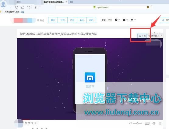The image size is (169, 129).
Task: Open player settings gear icon
Action: pyautogui.click(x=154, y=123)
